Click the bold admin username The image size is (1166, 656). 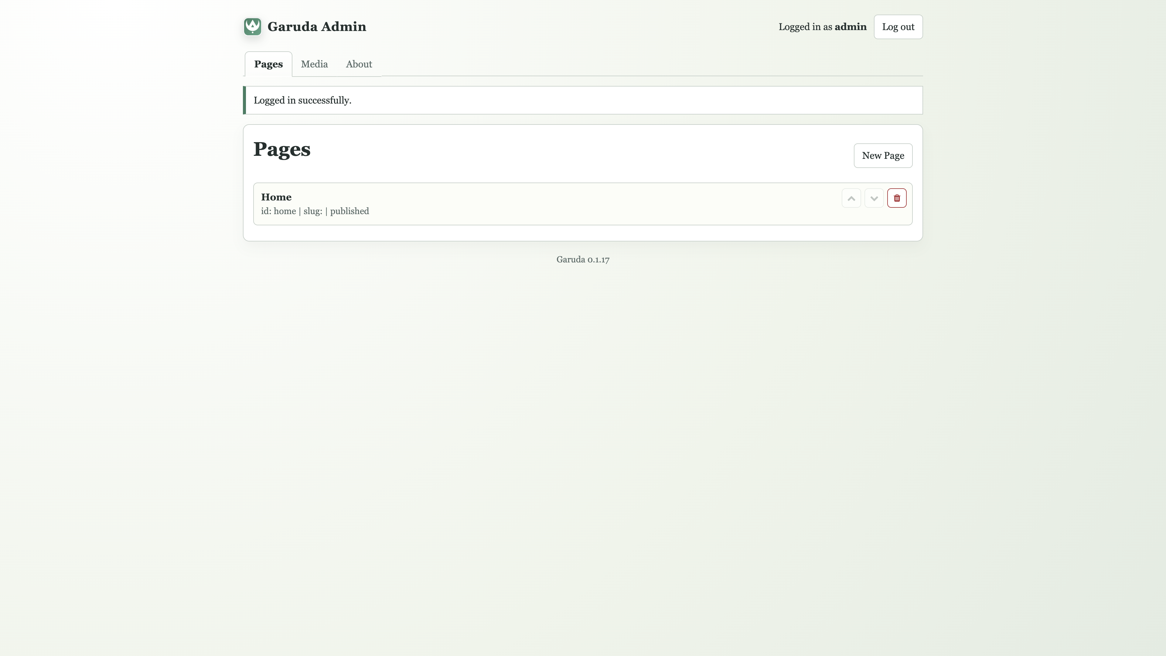pos(850,27)
